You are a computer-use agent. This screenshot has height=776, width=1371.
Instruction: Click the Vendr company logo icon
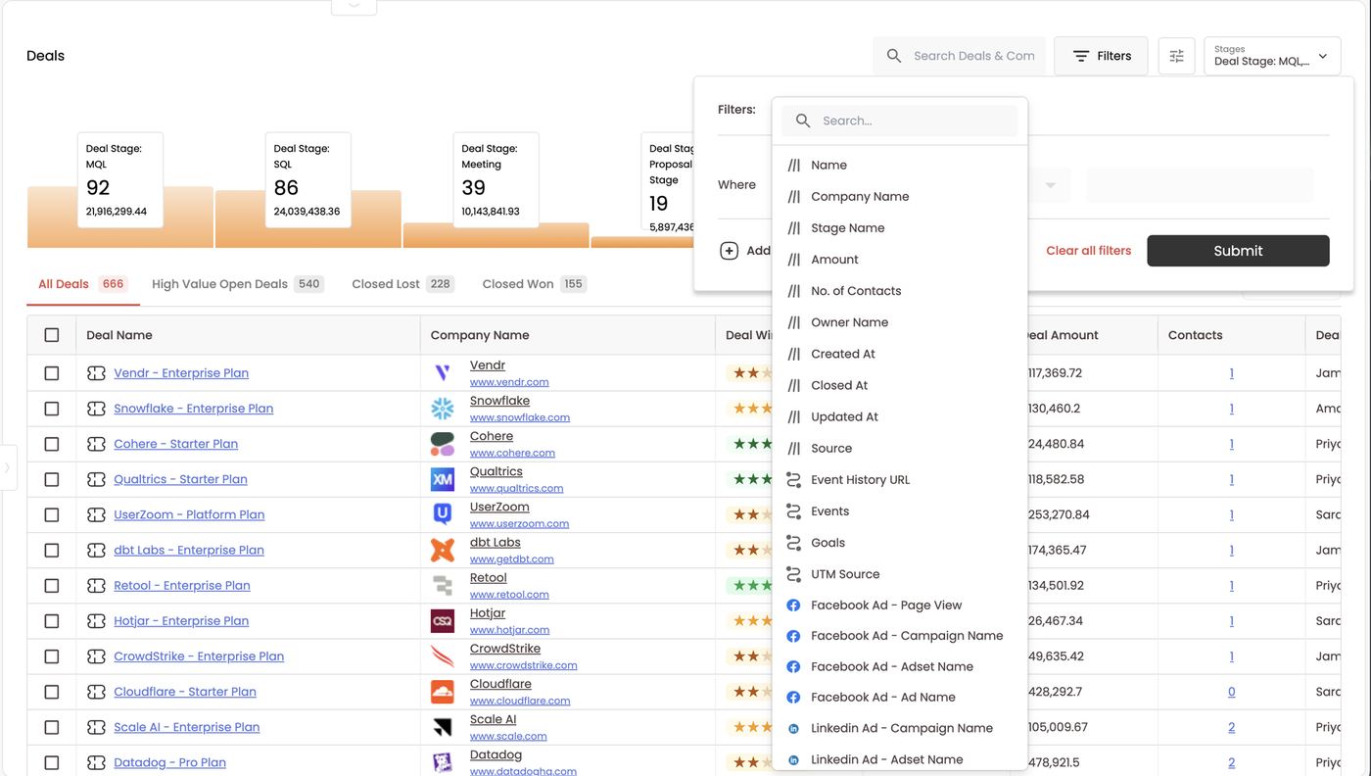(443, 373)
